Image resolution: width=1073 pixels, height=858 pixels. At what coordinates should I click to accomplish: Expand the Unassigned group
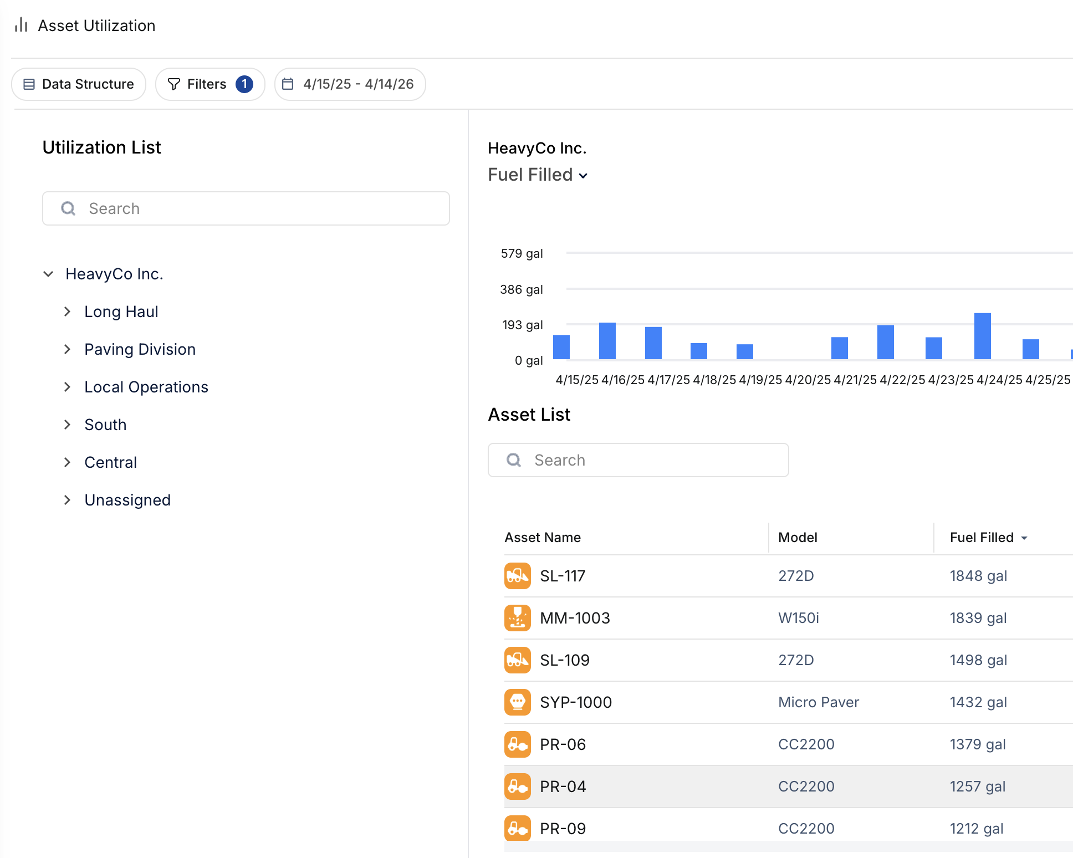[x=67, y=500]
